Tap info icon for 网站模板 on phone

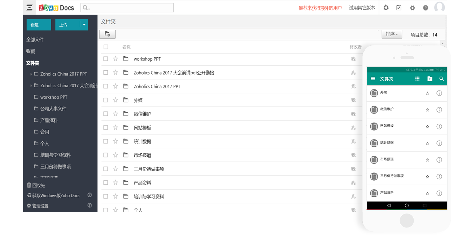439,127
